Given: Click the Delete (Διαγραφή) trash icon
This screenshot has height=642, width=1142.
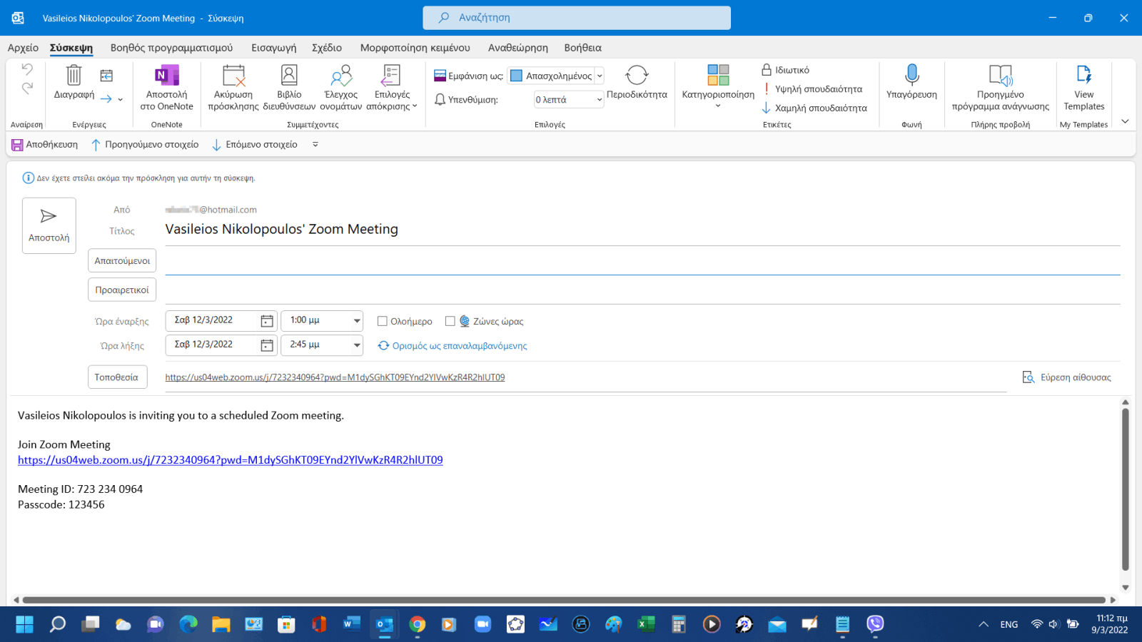Looking at the screenshot, I should 74,75.
